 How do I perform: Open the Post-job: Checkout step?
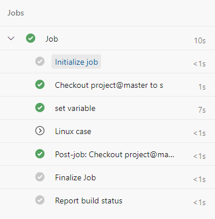click(x=114, y=154)
